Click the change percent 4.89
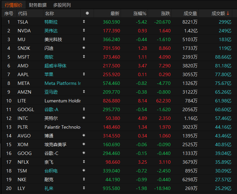Image resolution: width=237 pixels, height=194 pixels. [x=142, y=118]
